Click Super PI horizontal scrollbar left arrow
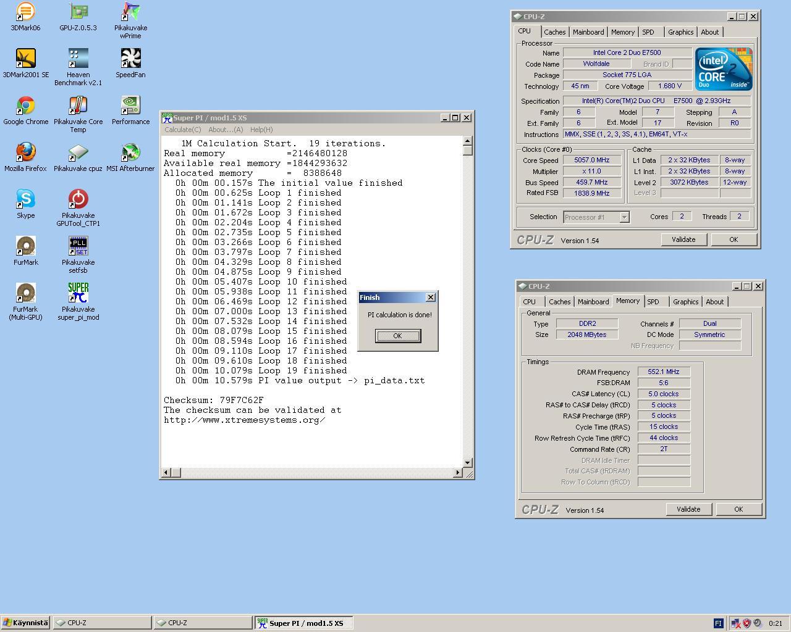 [x=166, y=473]
